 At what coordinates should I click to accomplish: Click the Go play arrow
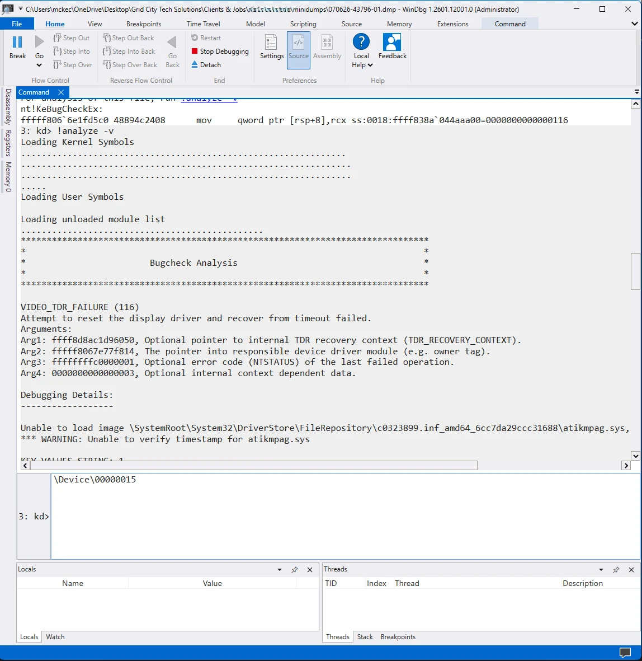[39, 42]
